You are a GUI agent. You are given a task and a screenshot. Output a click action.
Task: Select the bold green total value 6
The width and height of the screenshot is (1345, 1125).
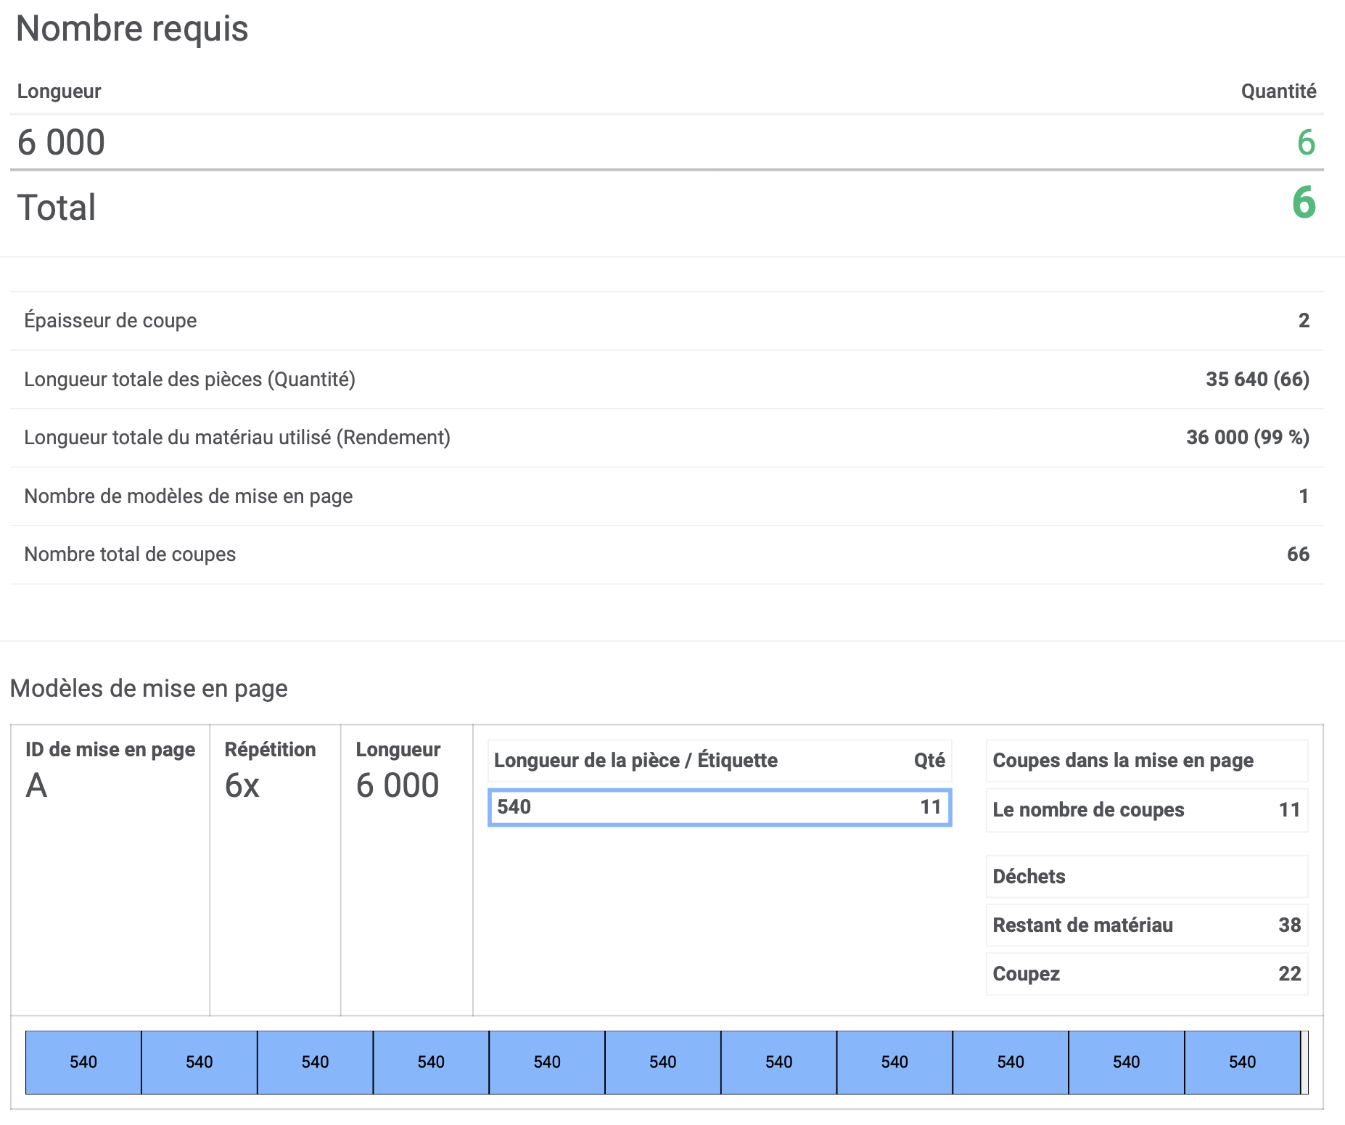[1304, 202]
